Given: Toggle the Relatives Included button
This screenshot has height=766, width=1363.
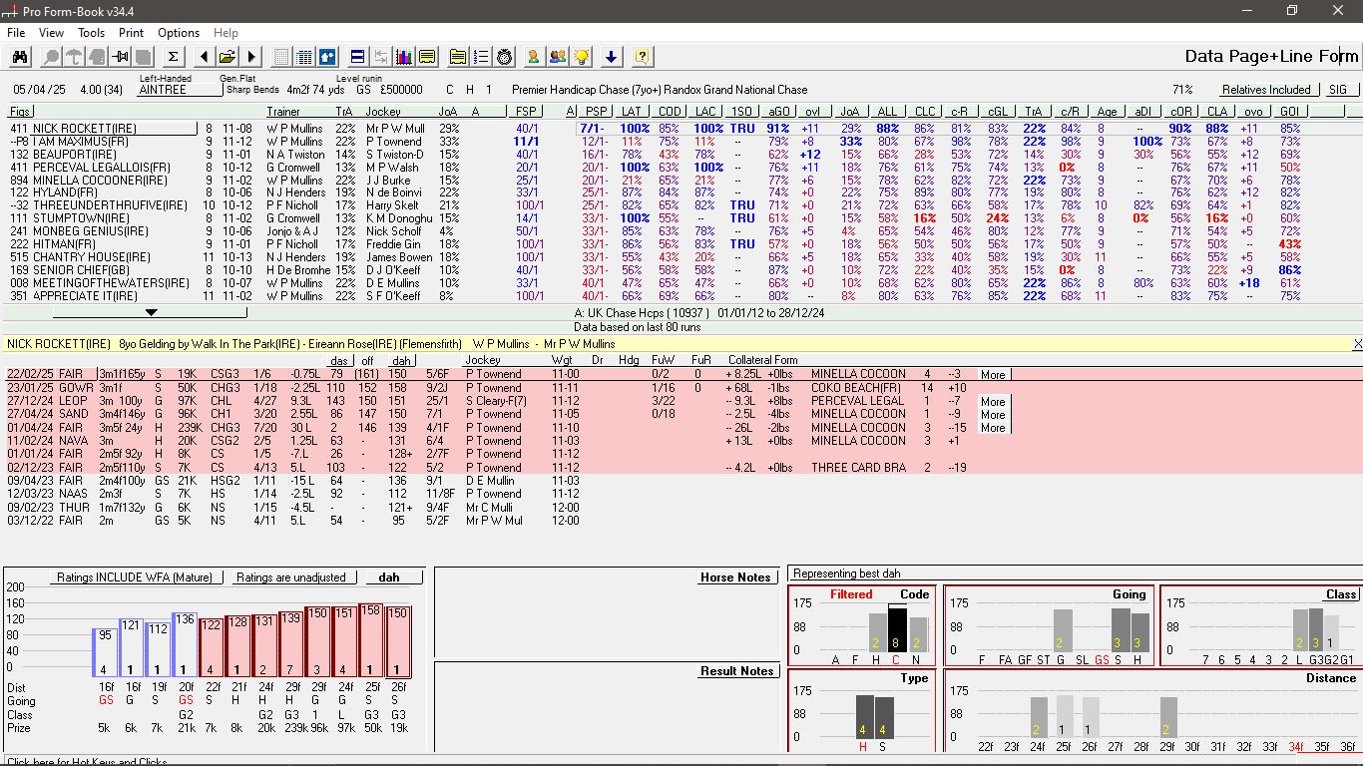Looking at the screenshot, I should (1266, 90).
